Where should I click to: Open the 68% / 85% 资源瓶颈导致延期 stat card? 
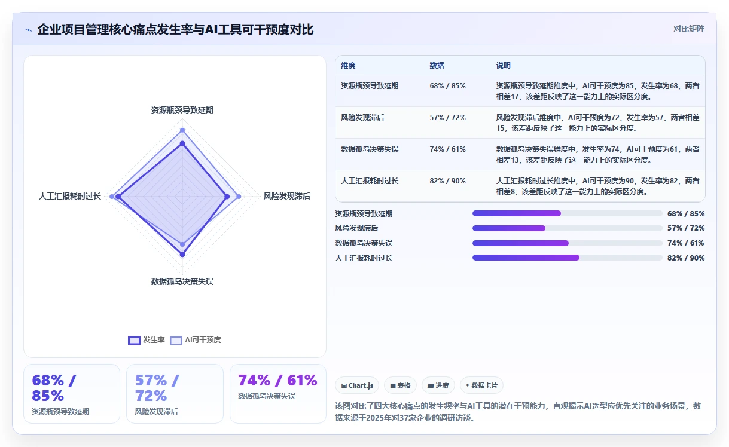coord(72,394)
